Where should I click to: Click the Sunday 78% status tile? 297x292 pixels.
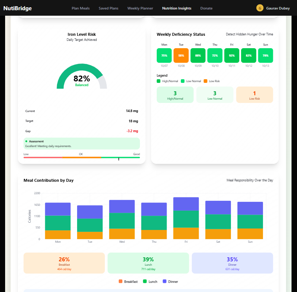(x=265, y=55)
